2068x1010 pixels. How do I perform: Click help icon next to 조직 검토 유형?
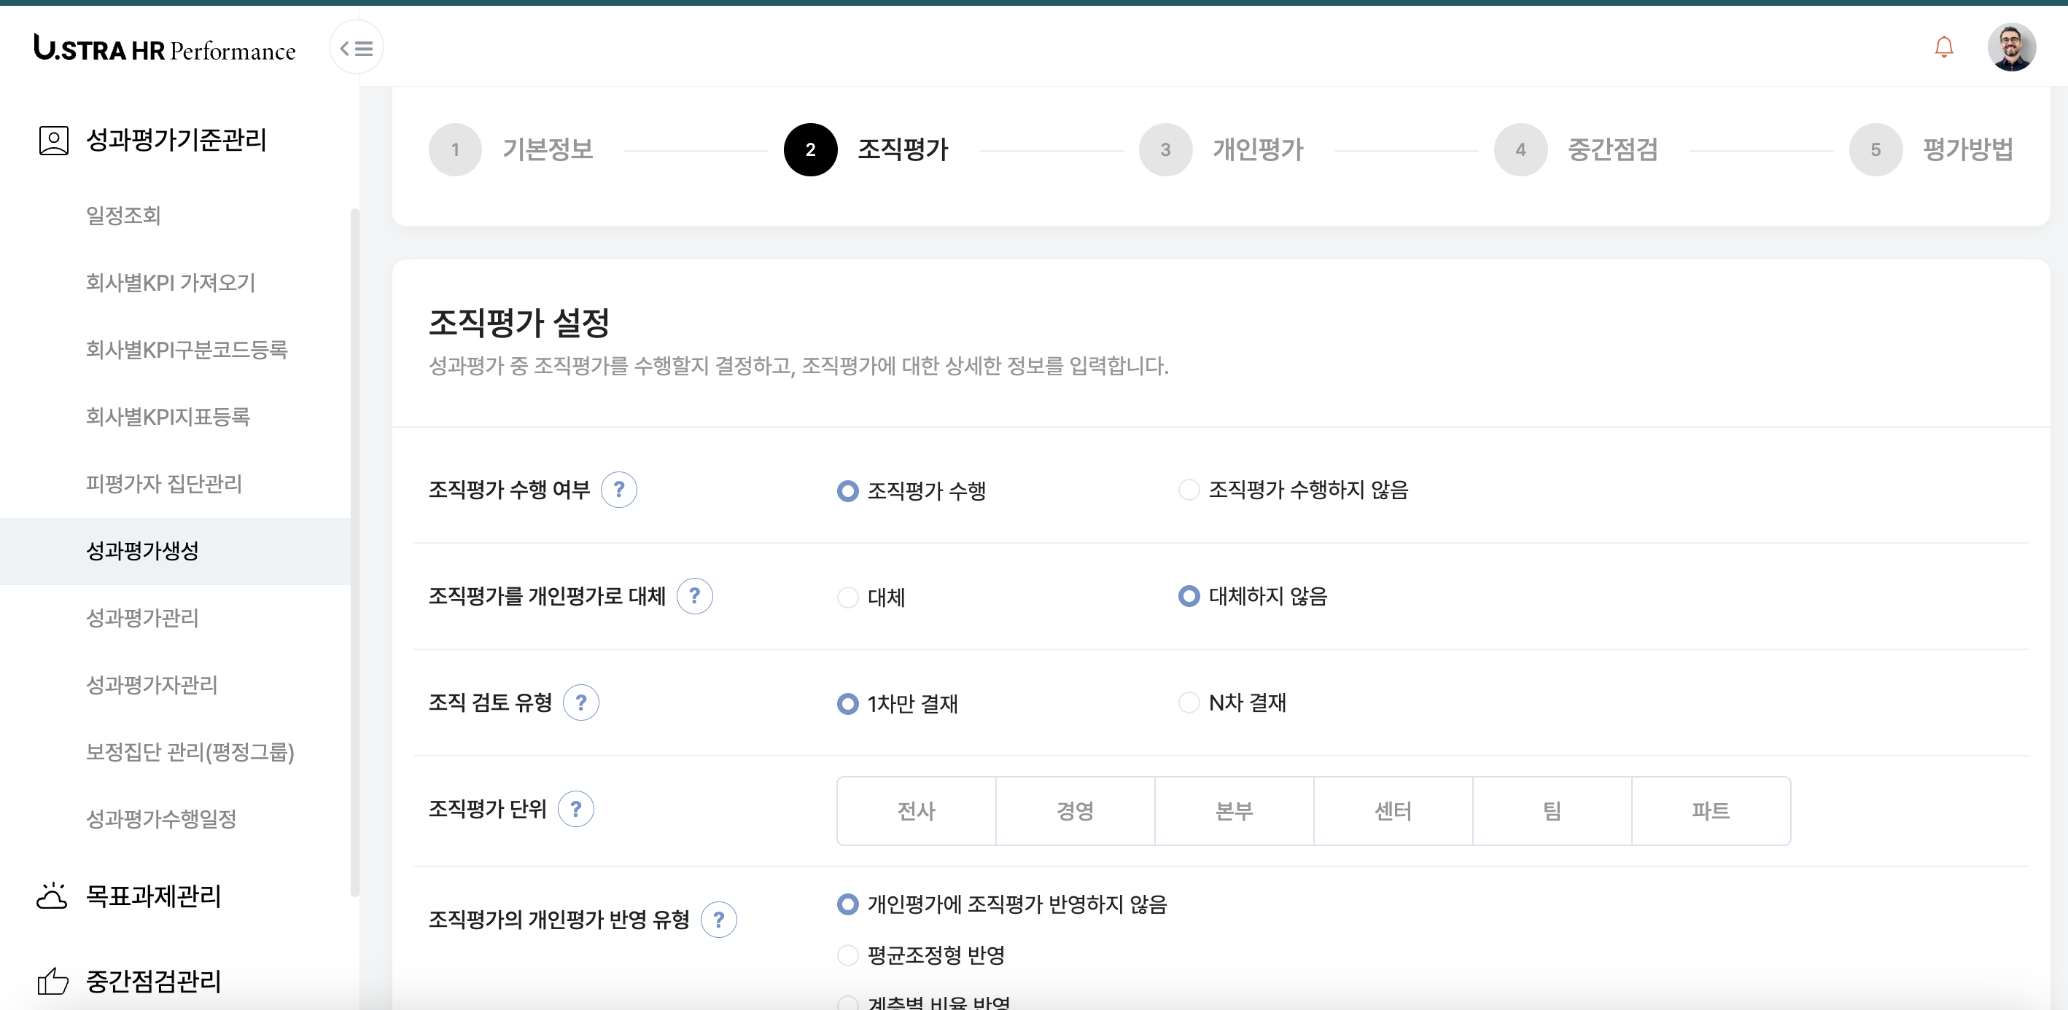click(580, 702)
